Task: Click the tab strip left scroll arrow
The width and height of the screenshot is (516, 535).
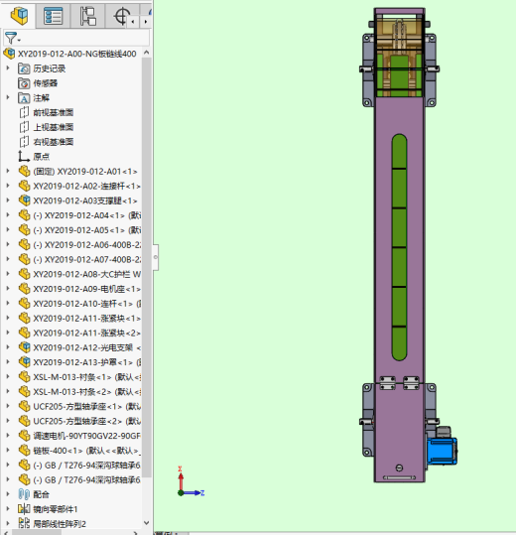Action: tap(133, 22)
